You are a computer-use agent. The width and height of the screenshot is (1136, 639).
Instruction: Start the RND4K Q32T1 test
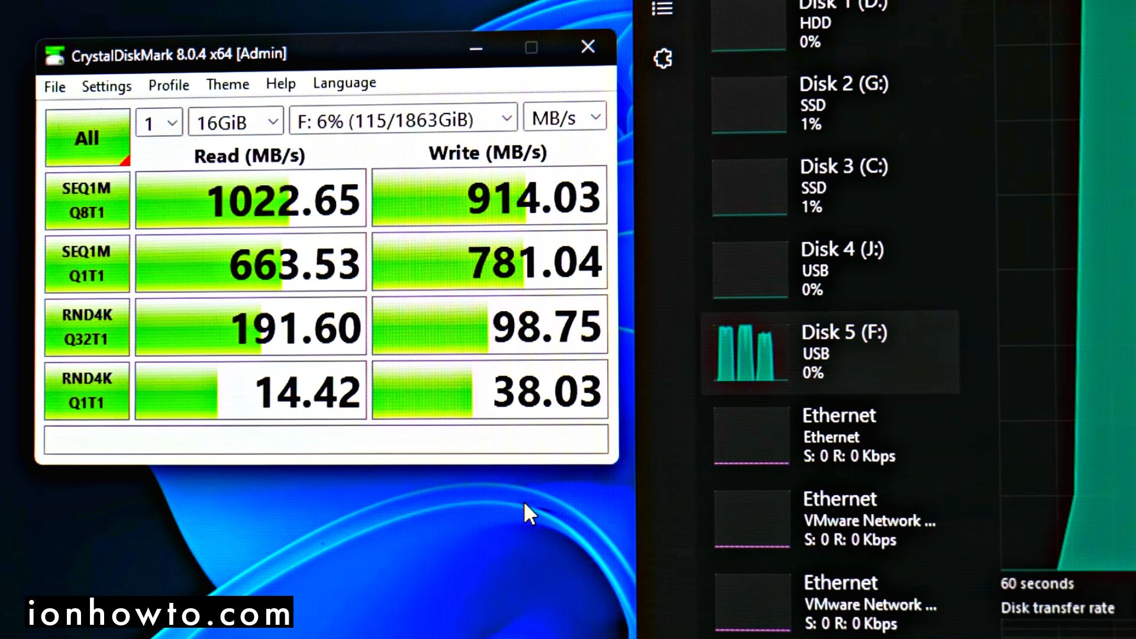(87, 327)
